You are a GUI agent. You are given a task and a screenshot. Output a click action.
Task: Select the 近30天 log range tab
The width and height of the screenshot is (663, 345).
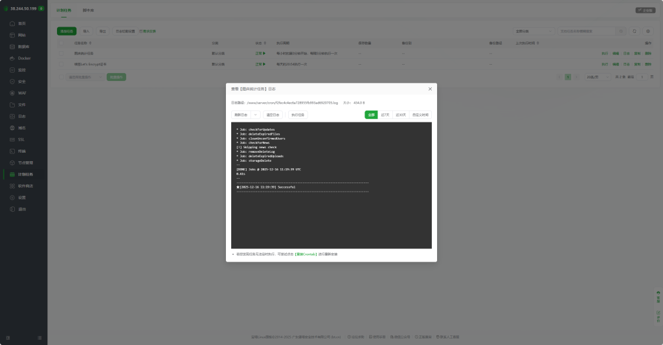click(401, 115)
